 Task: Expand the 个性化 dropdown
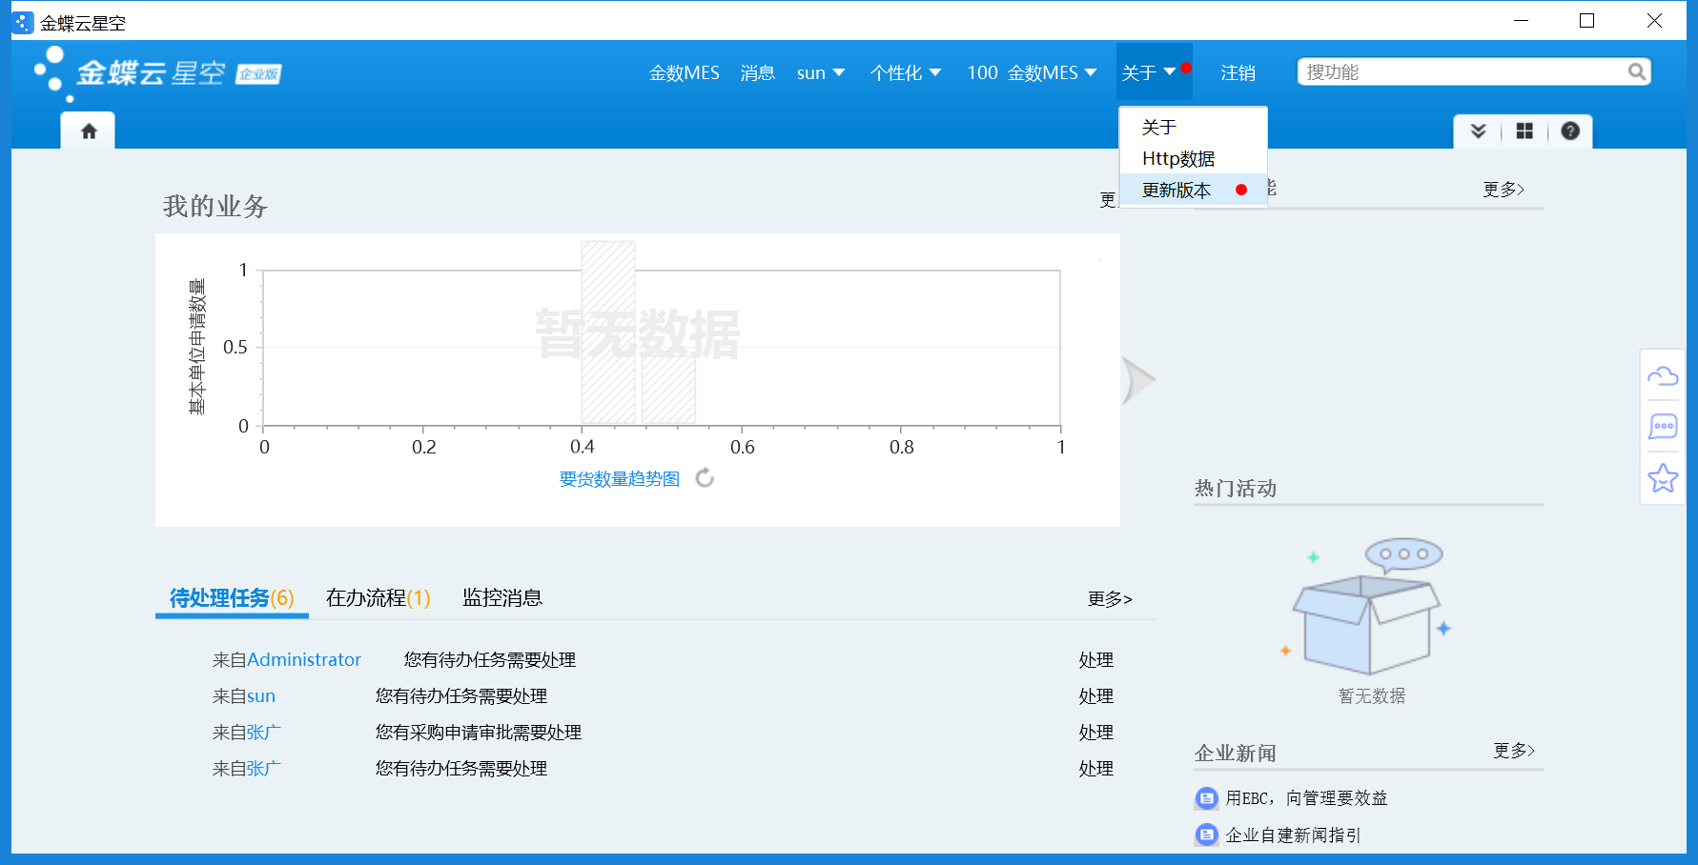[x=906, y=73]
